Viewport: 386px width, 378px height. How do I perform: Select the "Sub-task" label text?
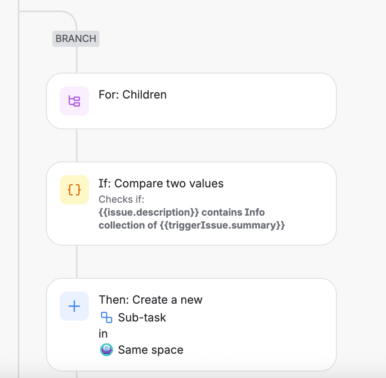[x=142, y=318]
